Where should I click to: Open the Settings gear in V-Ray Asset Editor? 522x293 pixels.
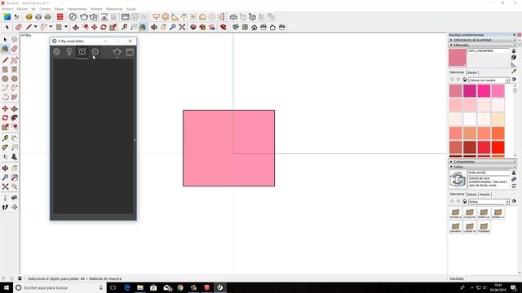(x=95, y=51)
